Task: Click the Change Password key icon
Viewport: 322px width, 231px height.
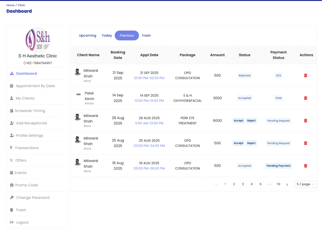Action: tap(11, 198)
